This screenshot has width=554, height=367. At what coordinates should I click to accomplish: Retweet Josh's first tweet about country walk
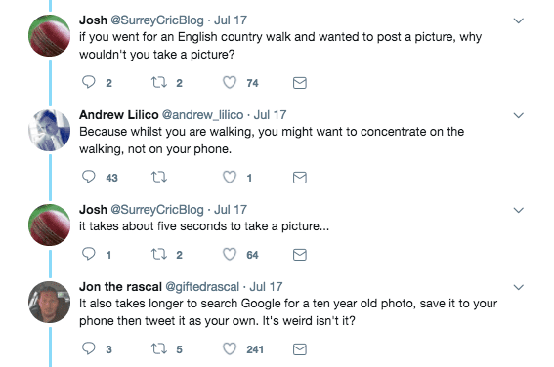pyautogui.click(x=159, y=83)
